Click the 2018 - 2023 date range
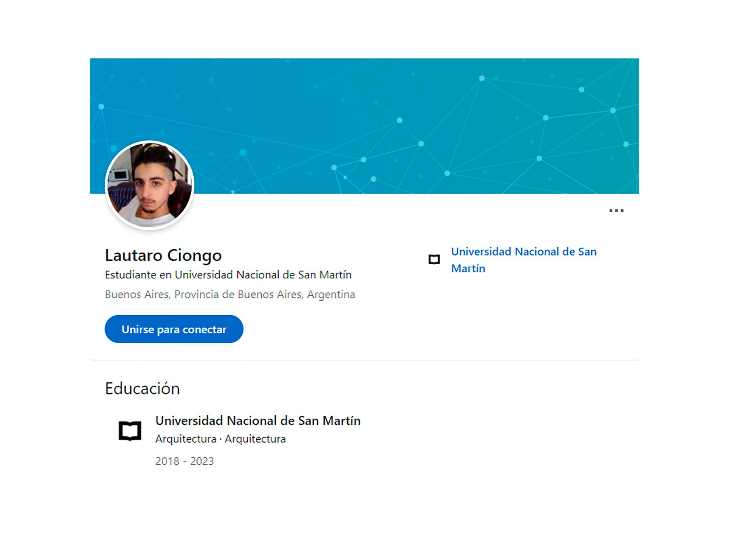 tap(185, 461)
